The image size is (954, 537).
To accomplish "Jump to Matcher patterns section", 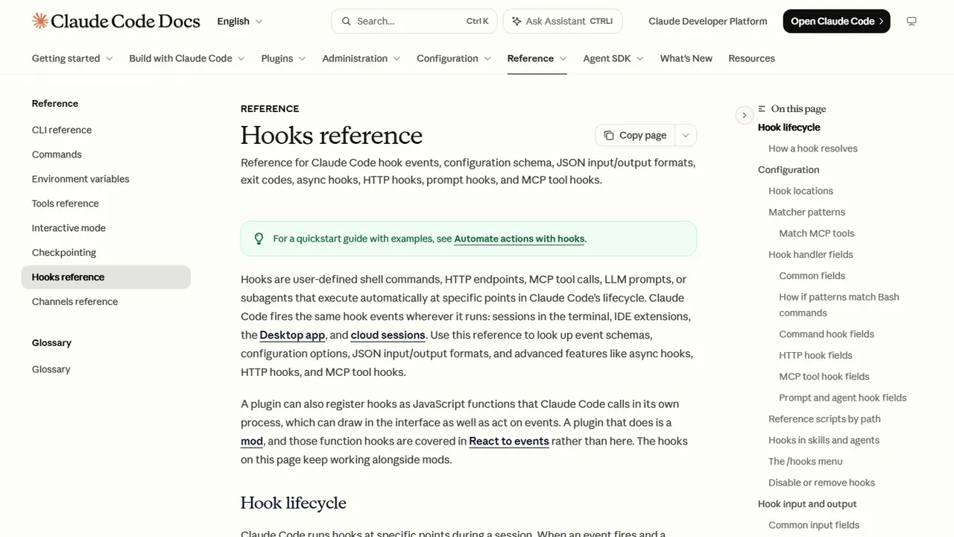I will point(806,212).
